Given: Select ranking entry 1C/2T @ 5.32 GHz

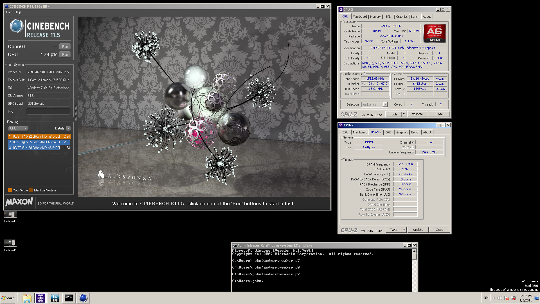Looking at the screenshot, I should pyautogui.click(x=39, y=137).
